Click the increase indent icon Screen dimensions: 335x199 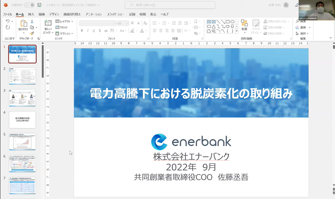180,23
